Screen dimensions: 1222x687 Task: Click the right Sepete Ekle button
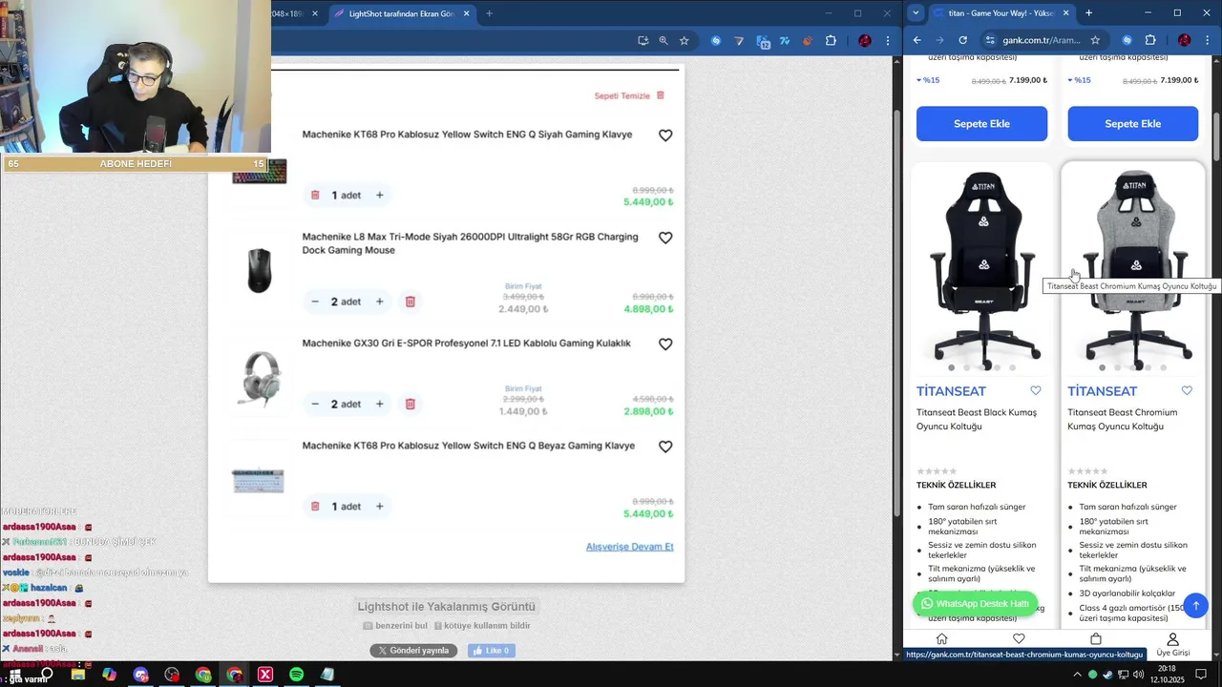(x=1132, y=124)
